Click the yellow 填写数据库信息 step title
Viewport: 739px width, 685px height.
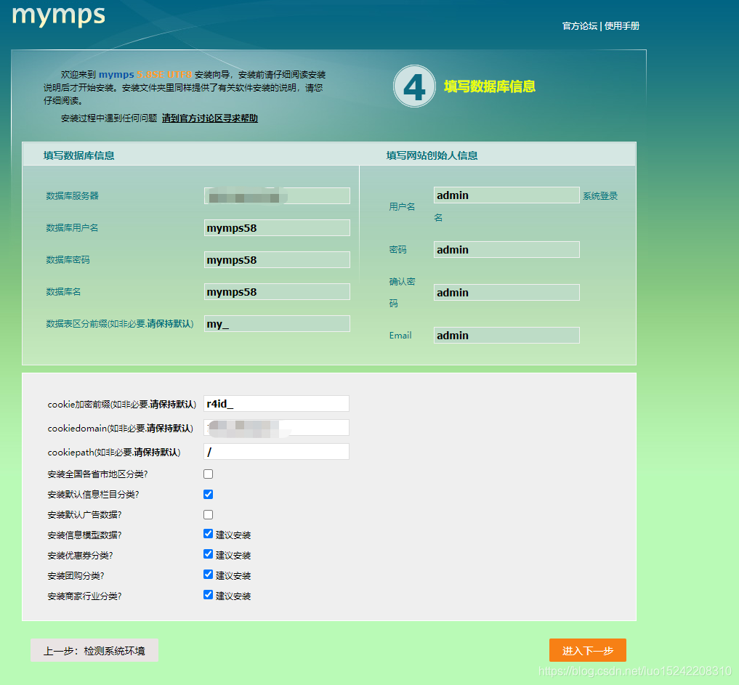point(490,86)
